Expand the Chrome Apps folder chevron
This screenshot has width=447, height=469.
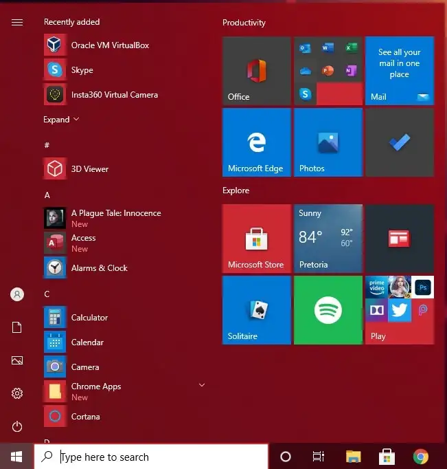click(x=202, y=385)
